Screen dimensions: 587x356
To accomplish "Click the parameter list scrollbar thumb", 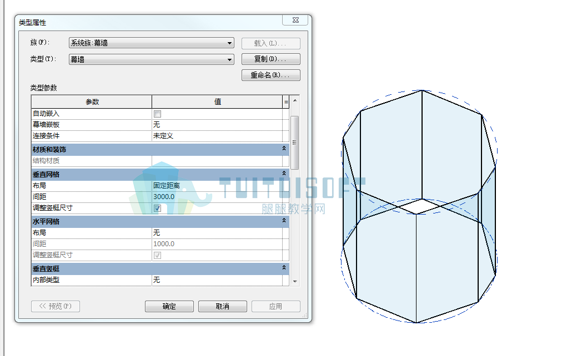I will (x=295, y=143).
